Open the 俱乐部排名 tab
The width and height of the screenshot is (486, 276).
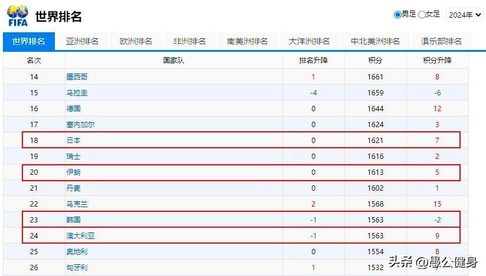[x=441, y=41]
